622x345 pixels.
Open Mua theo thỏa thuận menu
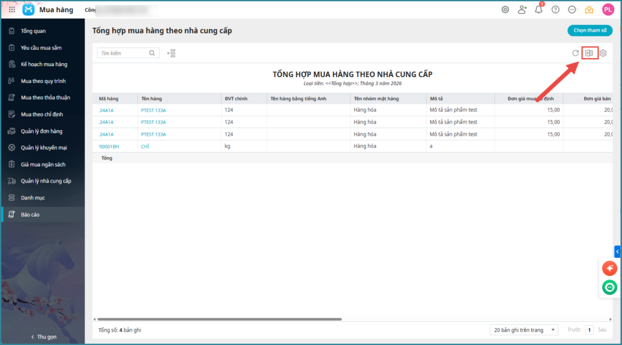(x=43, y=98)
